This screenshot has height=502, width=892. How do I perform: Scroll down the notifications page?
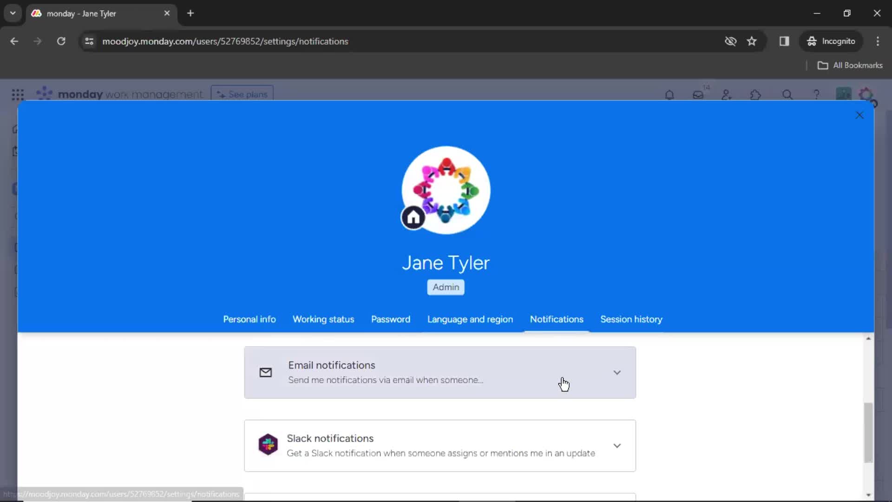pos(869,494)
